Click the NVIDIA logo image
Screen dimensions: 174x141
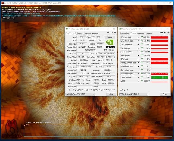[x=110, y=44]
